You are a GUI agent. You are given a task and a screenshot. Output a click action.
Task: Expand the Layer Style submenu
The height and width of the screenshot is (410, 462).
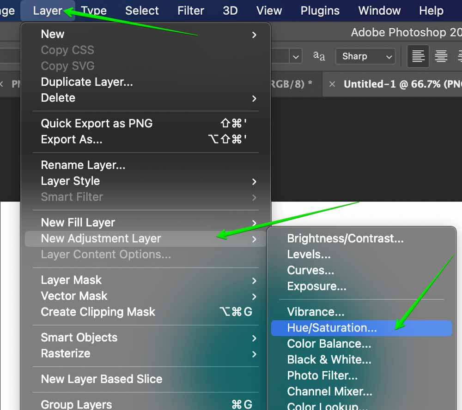(70, 181)
